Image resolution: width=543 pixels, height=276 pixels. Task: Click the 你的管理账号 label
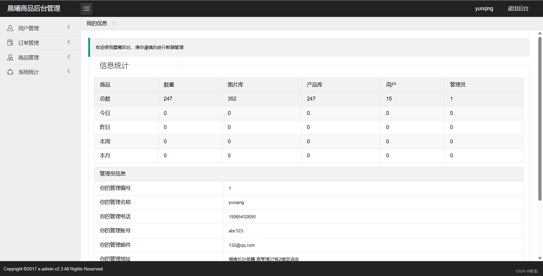click(115, 231)
